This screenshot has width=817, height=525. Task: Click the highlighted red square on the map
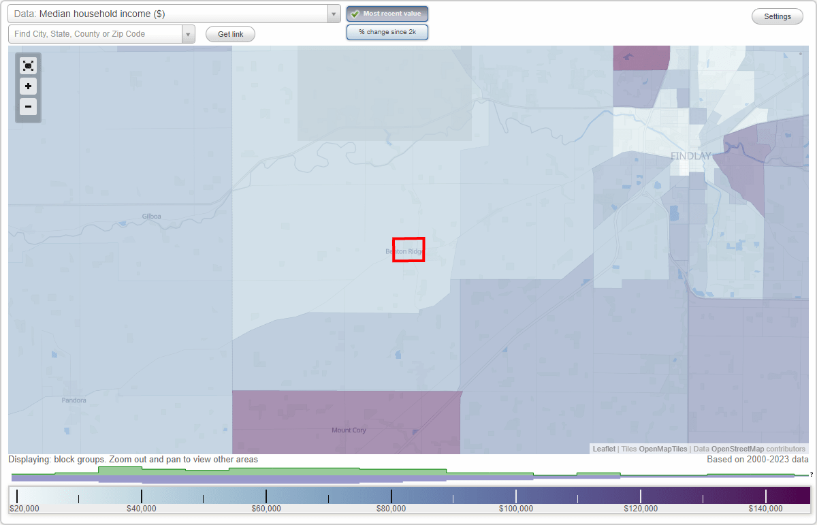point(408,250)
